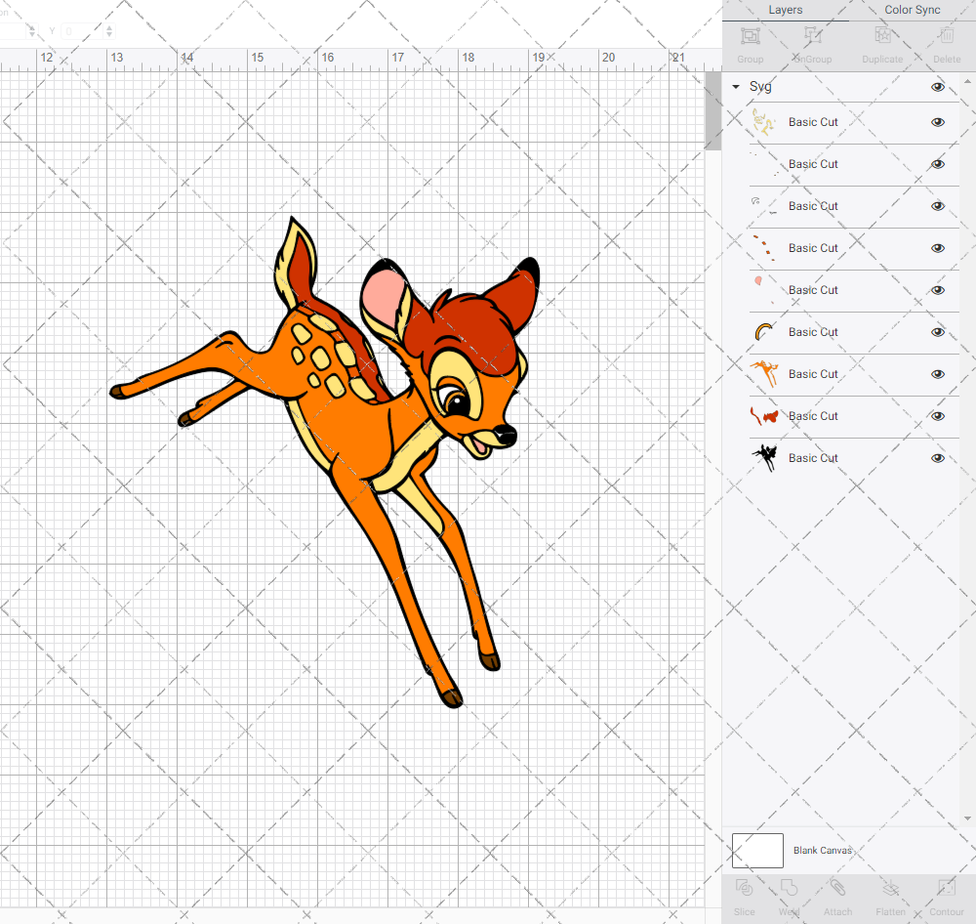Screen dimensions: 976x924
Task: Hide the entire Svg group with its eye
Action: [x=938, y=87]
